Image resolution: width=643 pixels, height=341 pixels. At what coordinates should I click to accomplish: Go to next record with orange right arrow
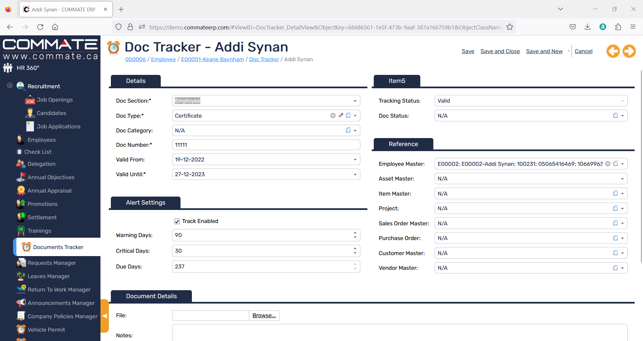(x=629, y=51)
